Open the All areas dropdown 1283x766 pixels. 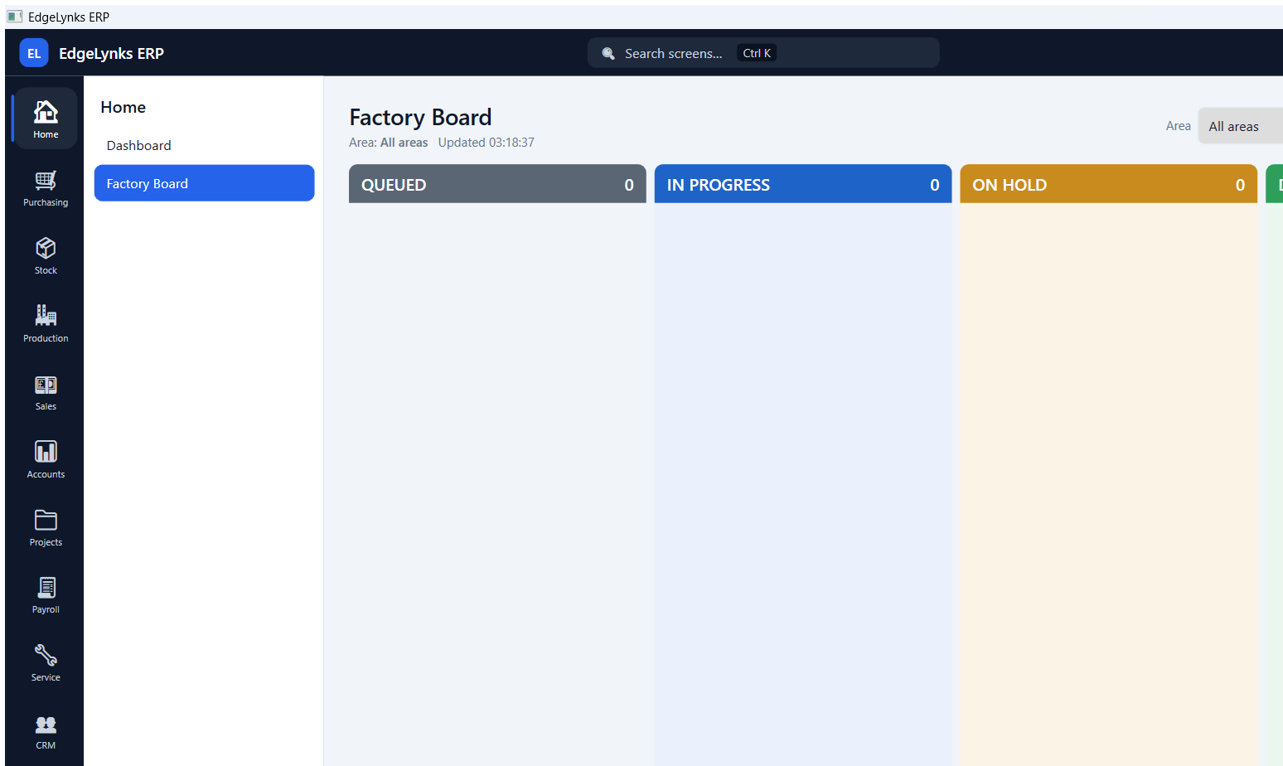1240,126
